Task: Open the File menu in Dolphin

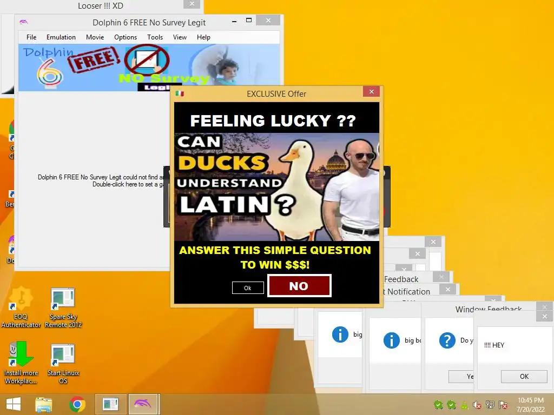Action: 31,37
